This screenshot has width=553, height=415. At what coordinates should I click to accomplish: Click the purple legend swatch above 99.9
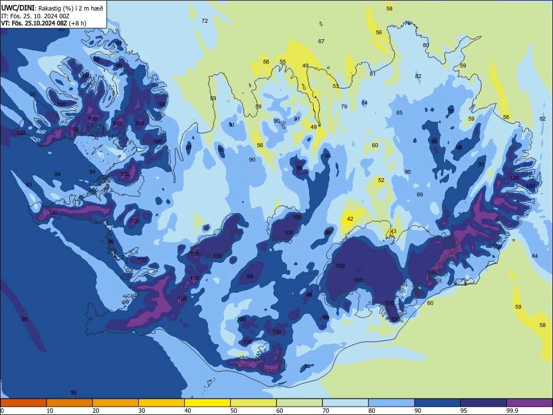point(529,403)
